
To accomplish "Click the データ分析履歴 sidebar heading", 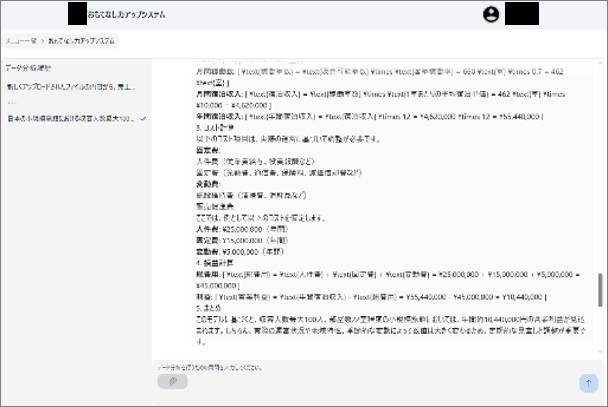I will [x=28, y=68].
